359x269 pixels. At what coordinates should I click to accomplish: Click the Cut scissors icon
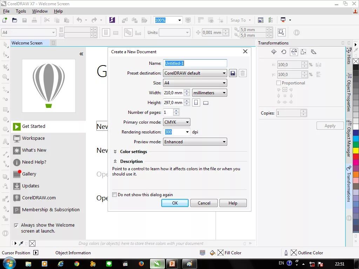coord(47,20)
